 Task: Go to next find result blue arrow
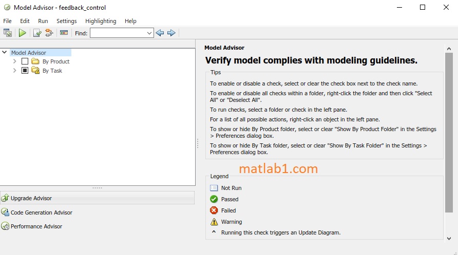pyautogui.click(x=171, y=33)
